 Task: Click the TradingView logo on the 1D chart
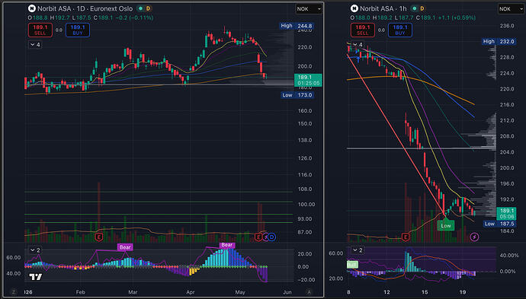[36, 277]
